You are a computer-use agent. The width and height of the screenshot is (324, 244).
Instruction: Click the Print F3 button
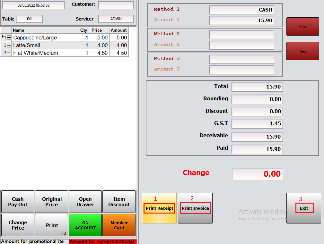pos(52,225)
